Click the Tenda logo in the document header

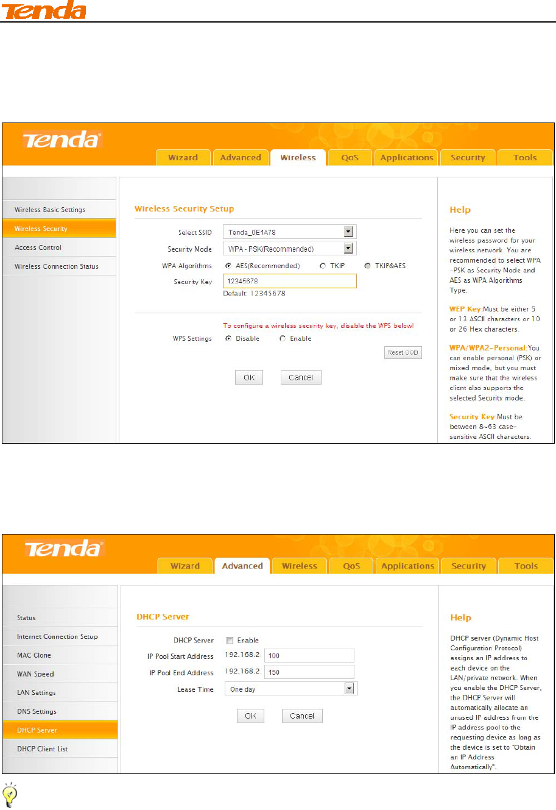[x=44, y=10]
